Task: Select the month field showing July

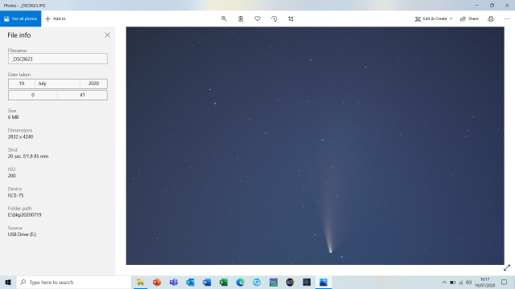Action: 57,83
